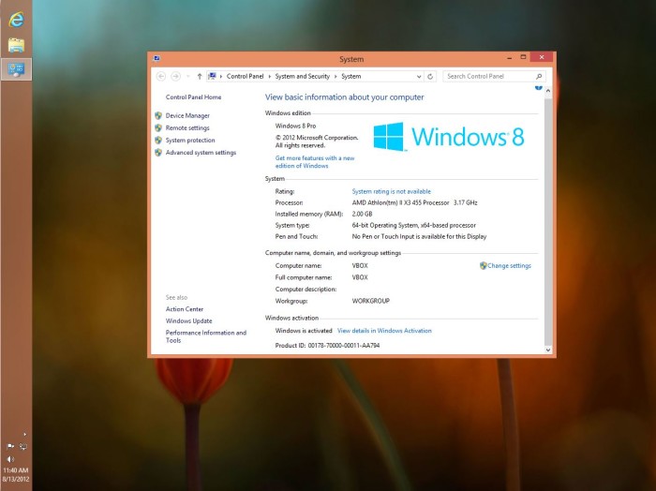The height and width of the screenshot is (491, 656).
Task: Click shield icon beside Device Manager
Action: (158, 115)
